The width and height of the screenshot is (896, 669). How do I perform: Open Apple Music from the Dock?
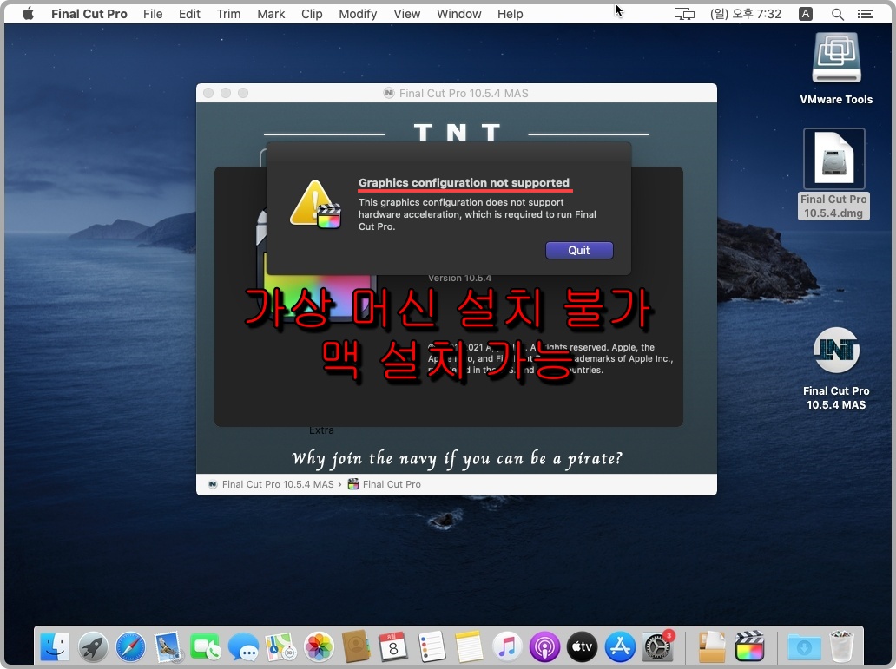[507, 646]
